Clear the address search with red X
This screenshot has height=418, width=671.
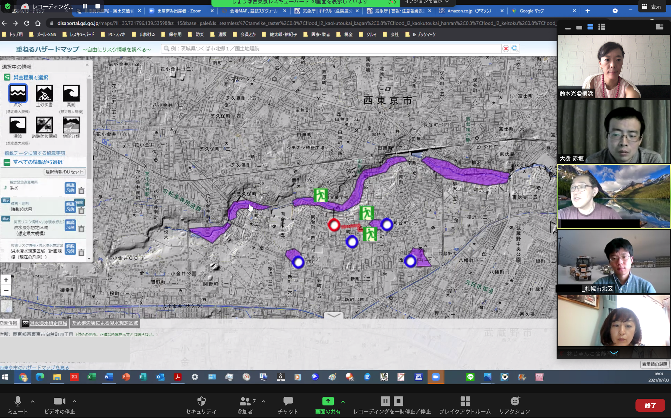tap(506, 49)
